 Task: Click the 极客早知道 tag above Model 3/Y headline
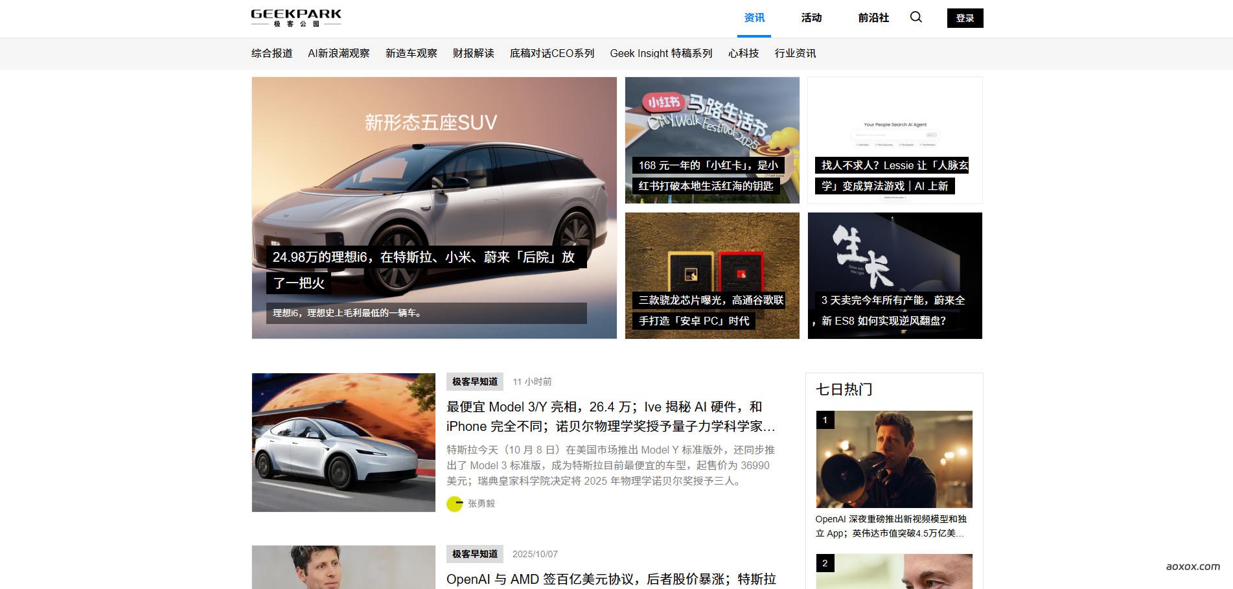pos(475,382)
